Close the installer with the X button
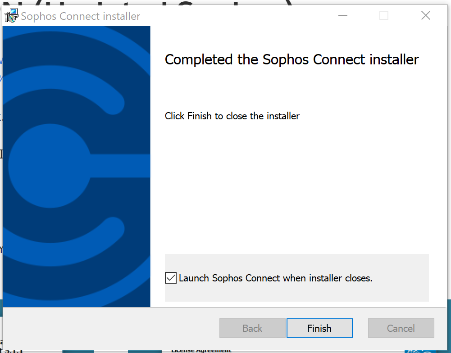The image size is (451, 353). click(425, 16)
